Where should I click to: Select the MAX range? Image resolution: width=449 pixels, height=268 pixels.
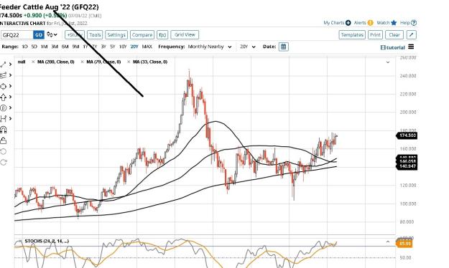(x=147, y=47)
